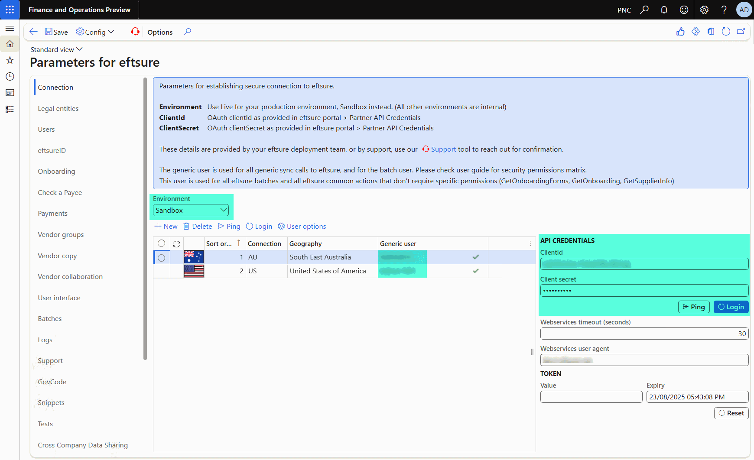The width and height of the screenshot is (754, 460).
Task: Open Modules list icon in sidebar
Action: tap(10, 109)
